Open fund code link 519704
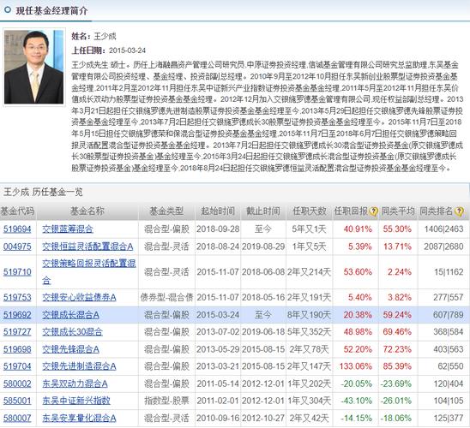470x428 pixels. [x=17, y=366]
